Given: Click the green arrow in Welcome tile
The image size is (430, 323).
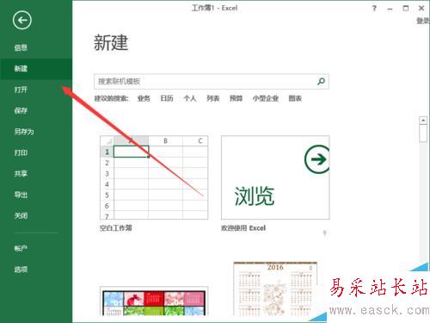Looking at the screenshot, I should [x=317, y=159].
